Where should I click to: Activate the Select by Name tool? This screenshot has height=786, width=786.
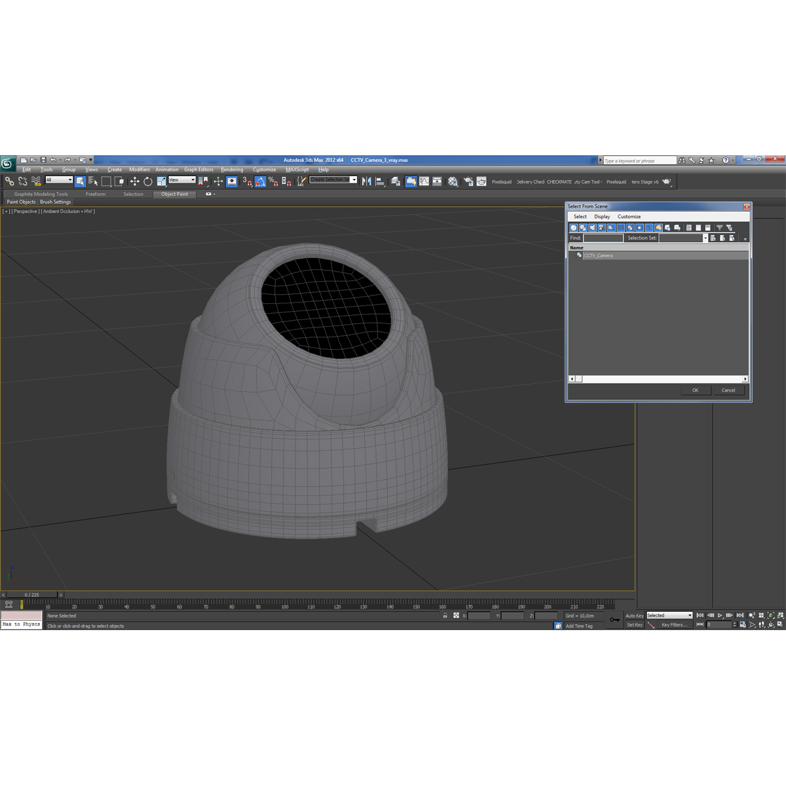[x=92, y=181]
